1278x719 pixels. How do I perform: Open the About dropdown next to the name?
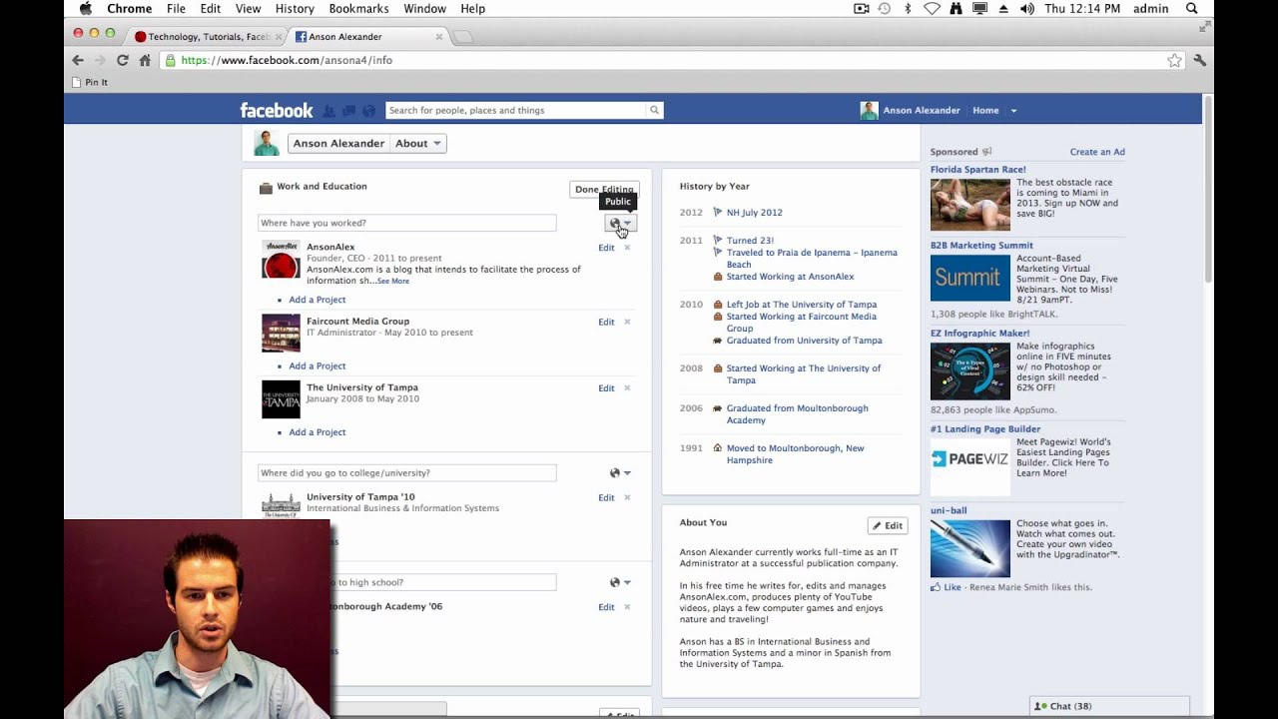417,144
